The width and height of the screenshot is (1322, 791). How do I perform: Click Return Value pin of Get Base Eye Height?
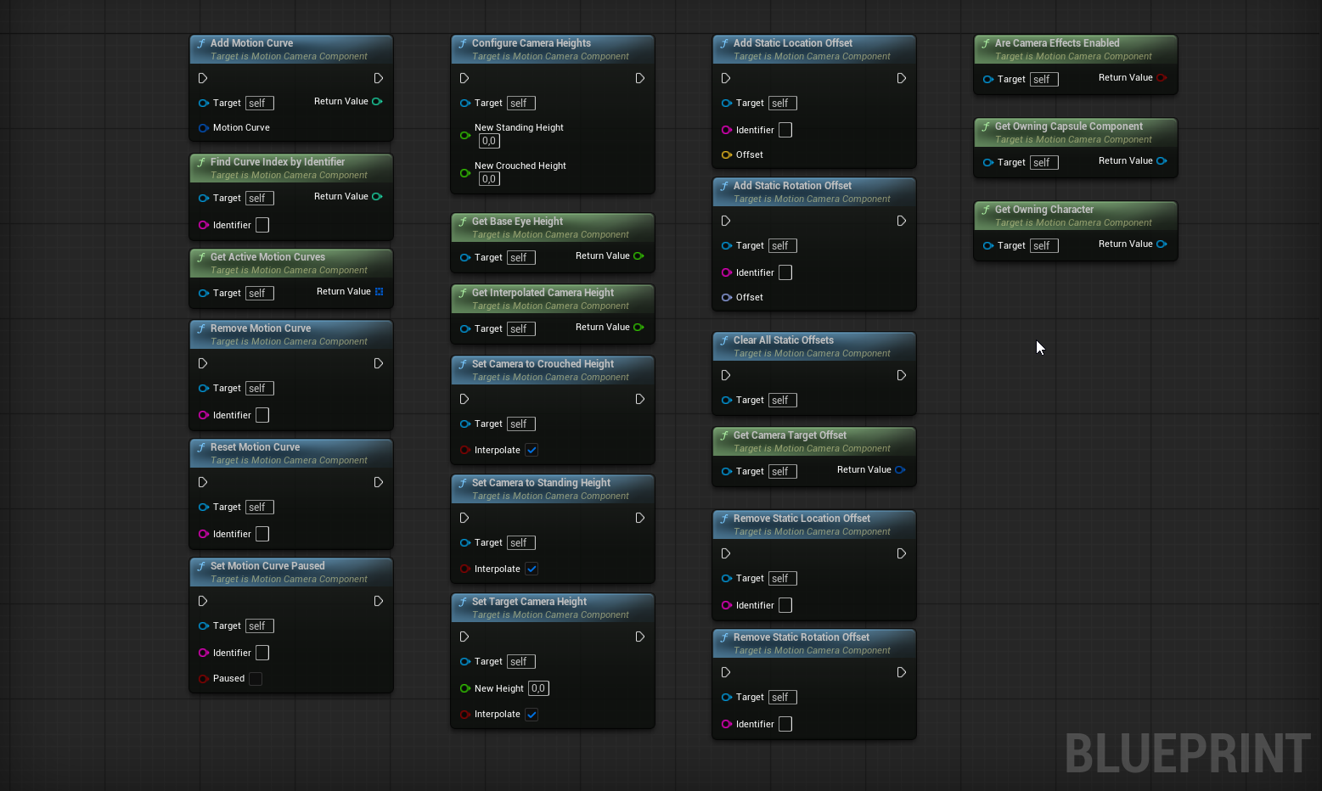(x=638, y=255)
